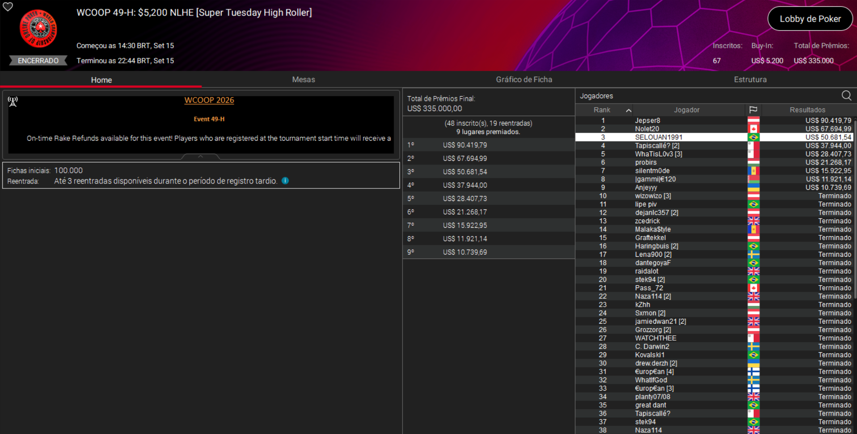Switch to the Home tab
Screen dimensions: 857x434
101,80
